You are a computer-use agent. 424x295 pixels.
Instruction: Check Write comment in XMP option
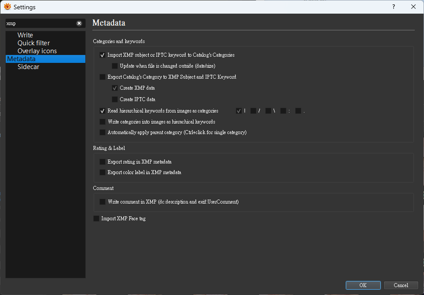(102, 202)
